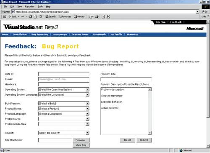Click the Windows logo throbber icon
The width and height of the screenshot is (210, 153).
coord(206,7)
